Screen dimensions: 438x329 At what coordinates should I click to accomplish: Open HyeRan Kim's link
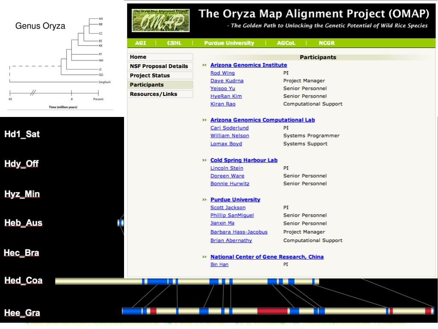pyautogui.click(x=226, y=96)
